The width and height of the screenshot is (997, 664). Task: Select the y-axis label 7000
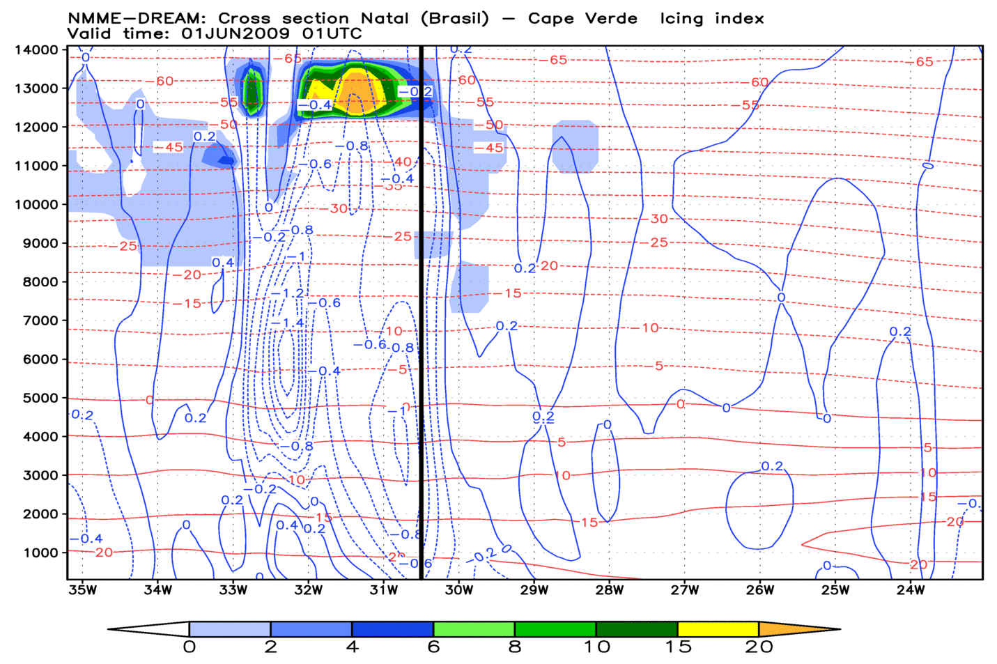(41, 321)
